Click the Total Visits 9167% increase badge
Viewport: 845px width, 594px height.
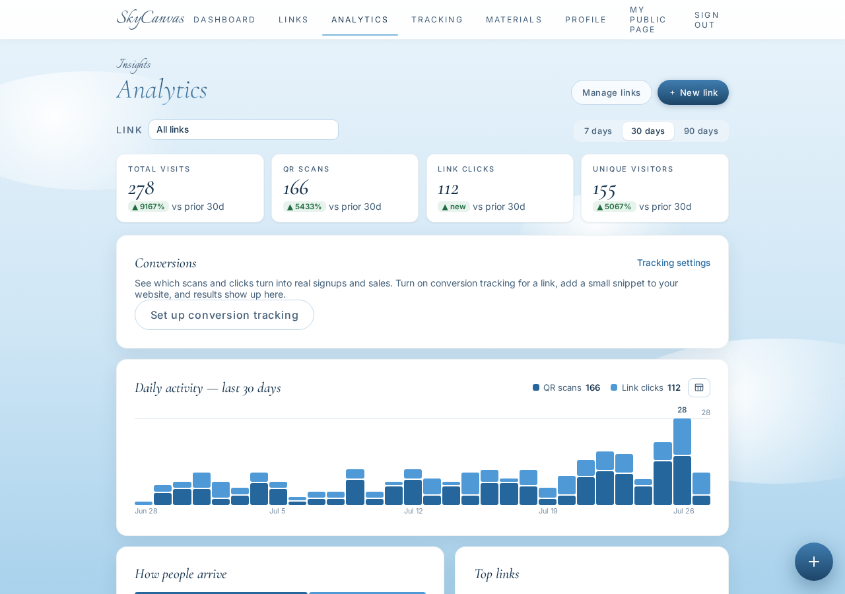[x=149, y=207]
